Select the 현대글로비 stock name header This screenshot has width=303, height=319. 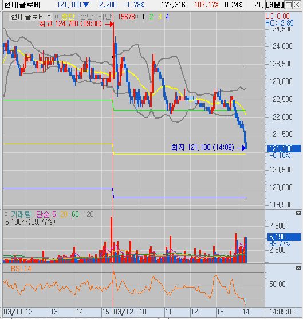tap(22, 5)
